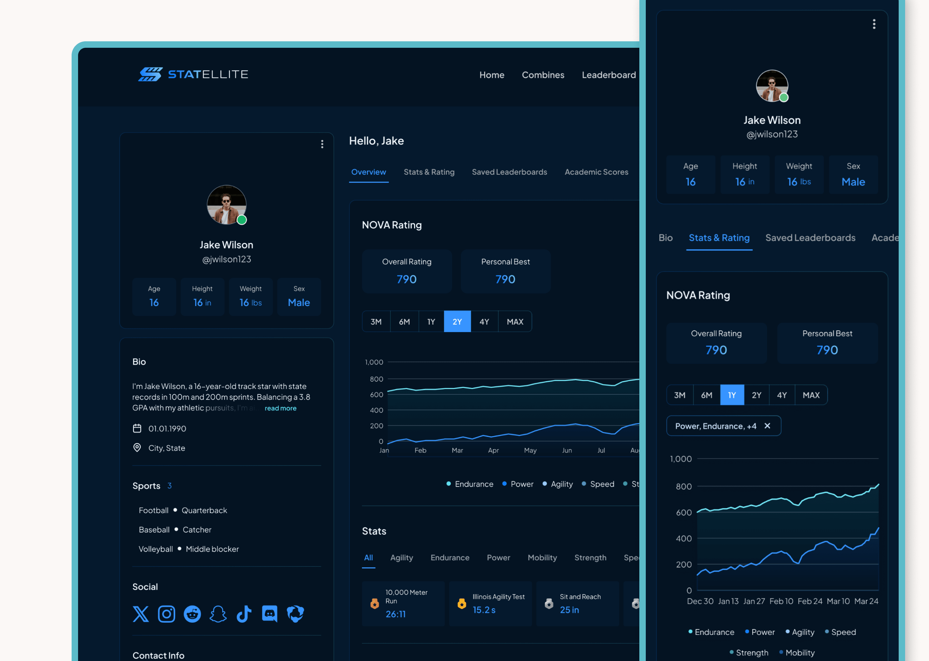Click the Illinois Agility Test medal icon
Image resolution: width=929 pixels, height=661 pixels.
pos(462,604)
